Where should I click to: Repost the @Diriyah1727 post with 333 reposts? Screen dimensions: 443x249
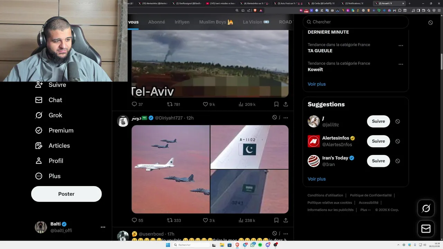coord(174,220)
